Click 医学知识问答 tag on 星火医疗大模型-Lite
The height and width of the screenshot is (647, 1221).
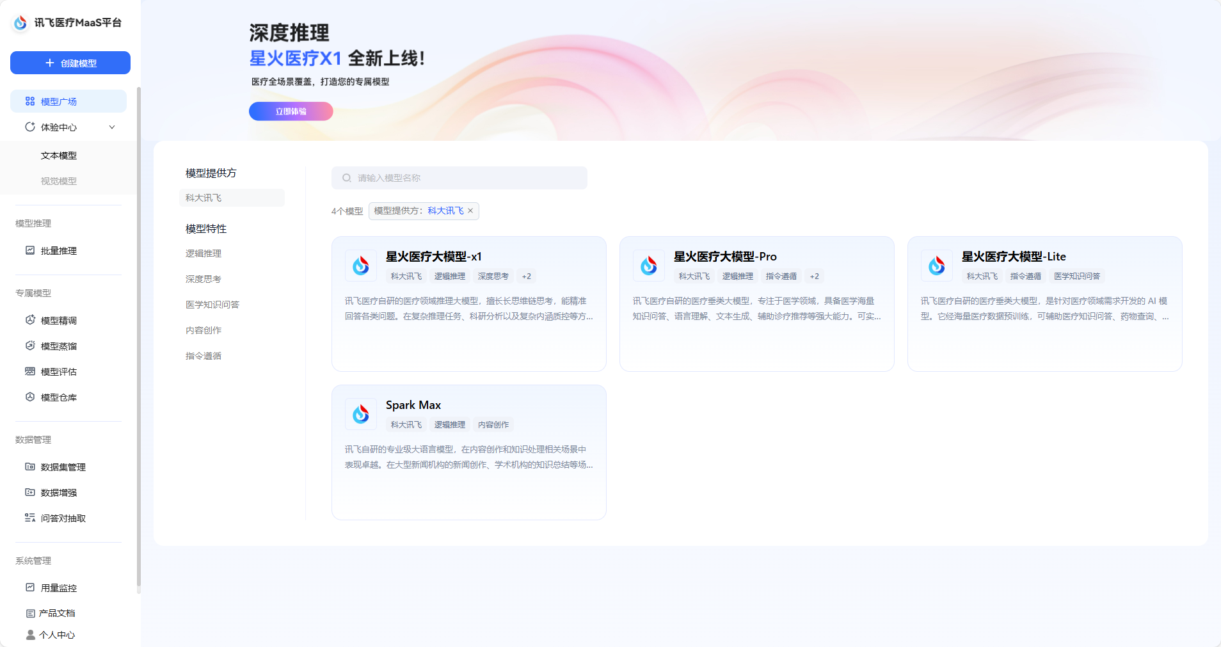tap(1077, 276)
